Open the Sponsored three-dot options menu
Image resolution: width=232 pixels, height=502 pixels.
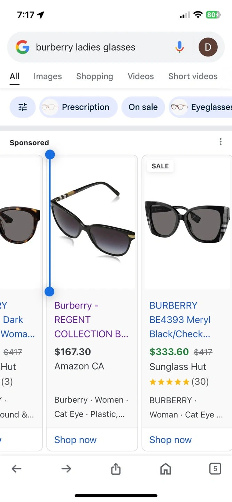(x=220, y=142)
